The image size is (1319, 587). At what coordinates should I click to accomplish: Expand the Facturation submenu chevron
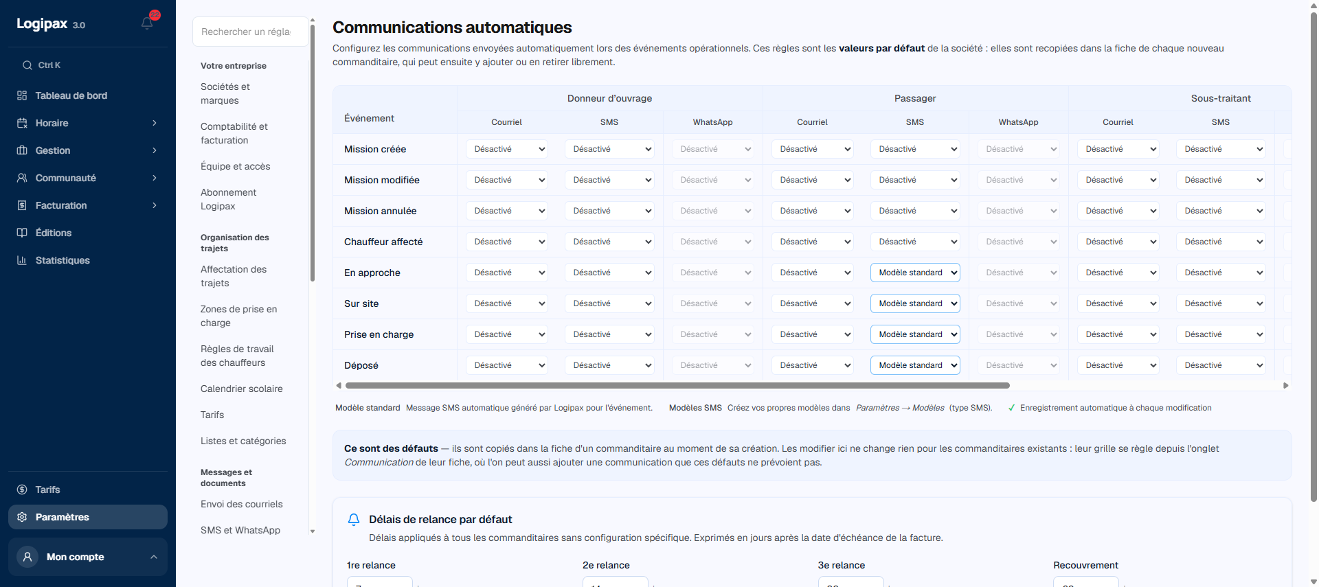click(155, 205)
